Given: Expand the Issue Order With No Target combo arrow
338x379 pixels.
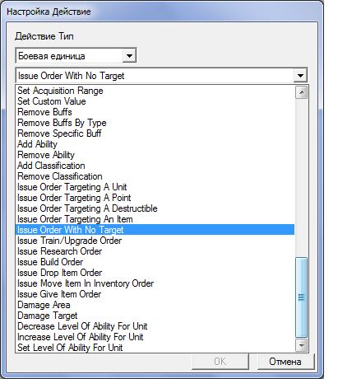Looking at the screenshot, I should tap(300, 75).
